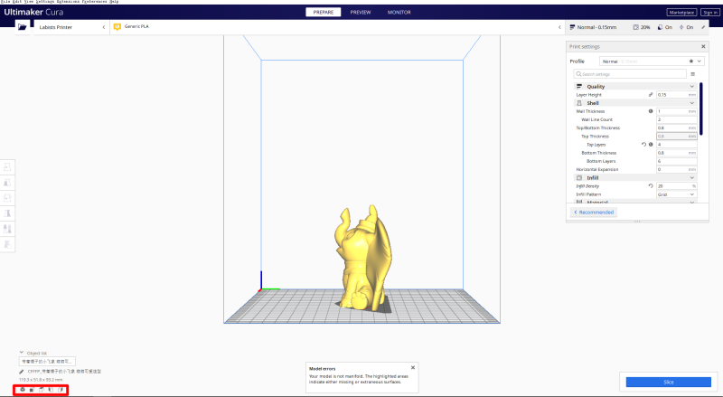This screenshot has height=397, width=723.
Task: Open the Settings menu
Action: point(45,2)
